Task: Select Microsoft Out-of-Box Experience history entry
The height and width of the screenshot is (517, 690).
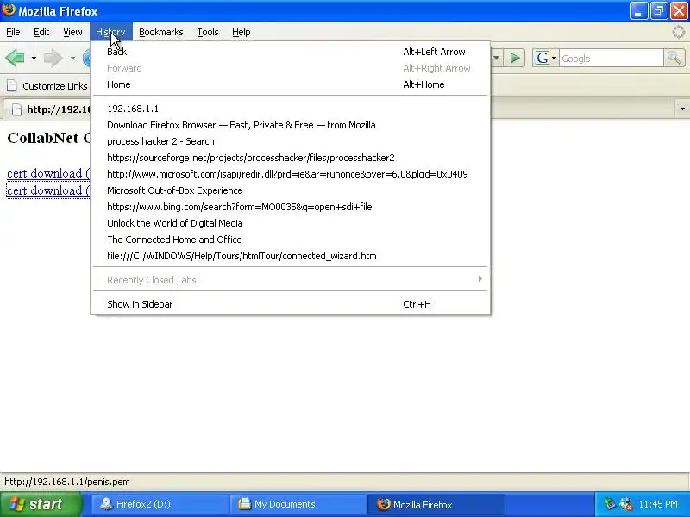Action: pos(291,190)
